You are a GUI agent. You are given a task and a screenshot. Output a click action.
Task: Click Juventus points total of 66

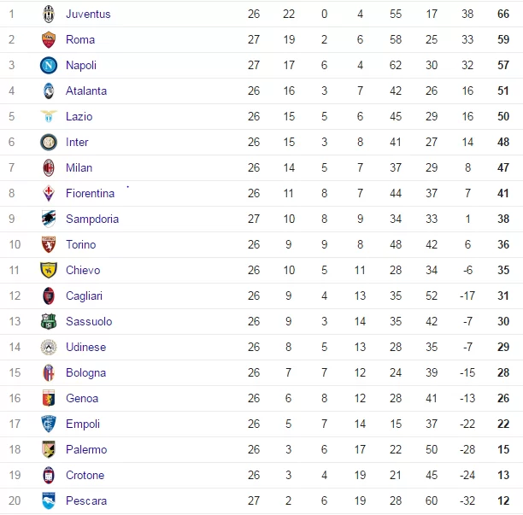[x=503, y=14]
